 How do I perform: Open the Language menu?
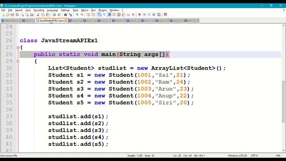click(x=52, y=10)
